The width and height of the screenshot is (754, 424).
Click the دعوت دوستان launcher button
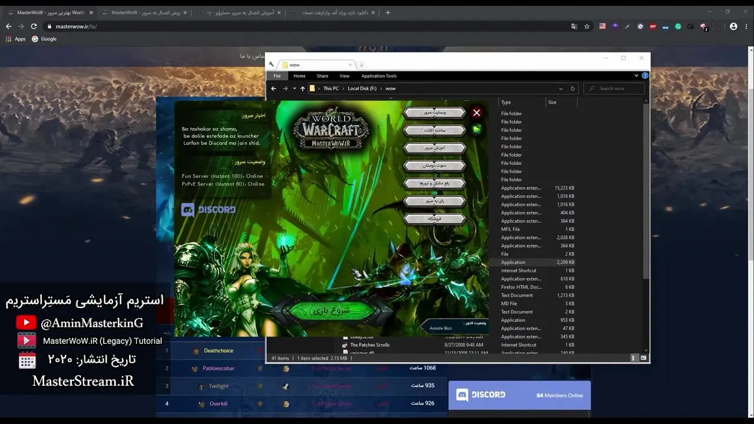click(x=435, y=165)
